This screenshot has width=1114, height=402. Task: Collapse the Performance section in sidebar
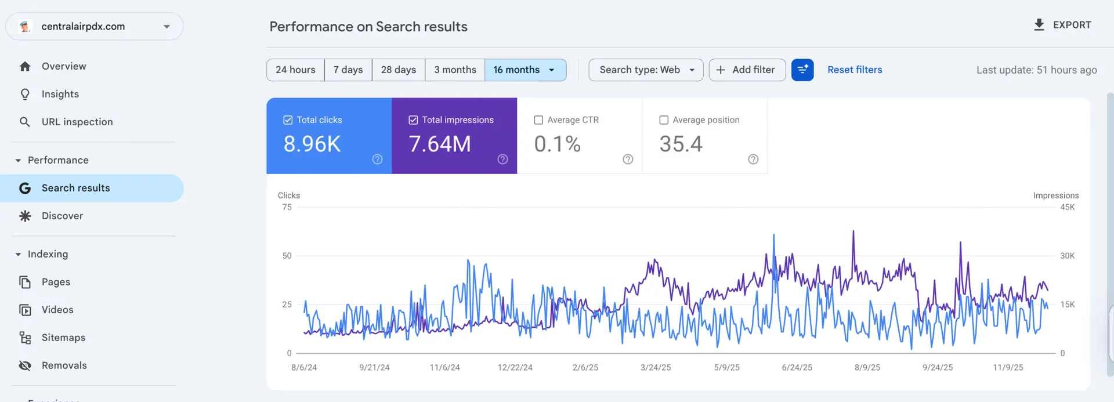(x=18, y=161)
